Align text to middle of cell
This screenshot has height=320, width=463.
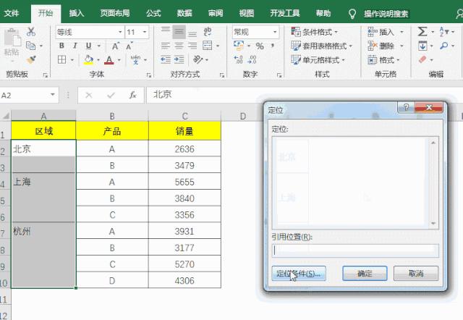click(179, 32)
